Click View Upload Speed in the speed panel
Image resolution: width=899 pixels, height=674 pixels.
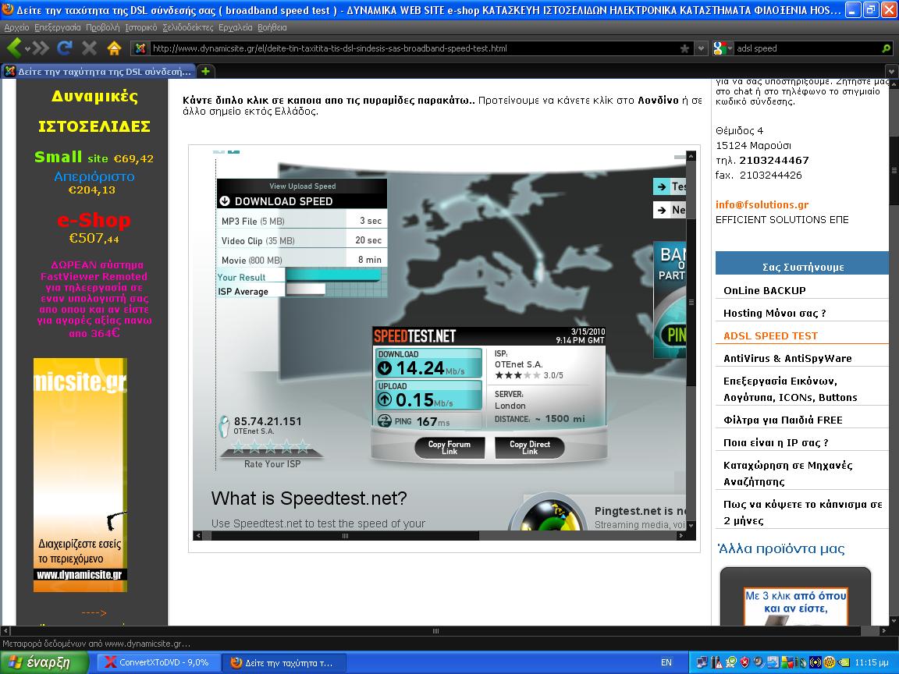(x=303, y=186)
